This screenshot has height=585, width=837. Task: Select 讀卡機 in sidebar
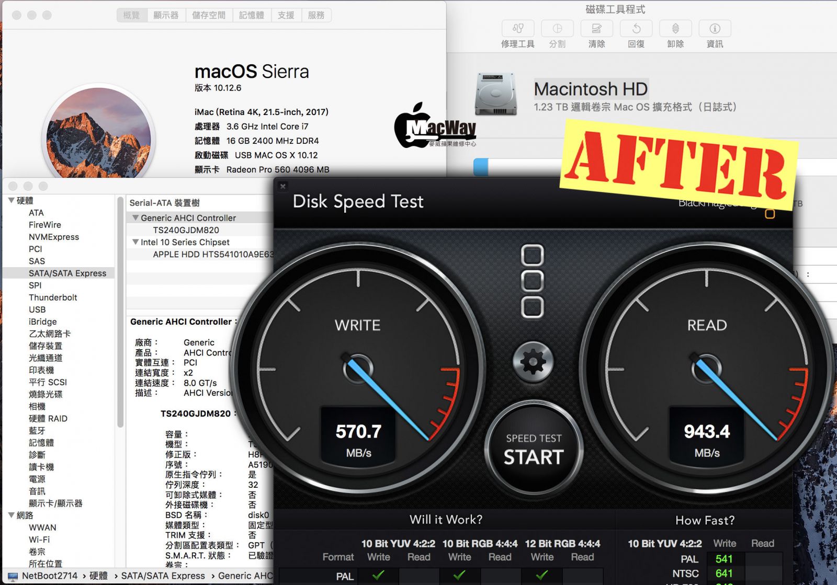pos(41,467)
